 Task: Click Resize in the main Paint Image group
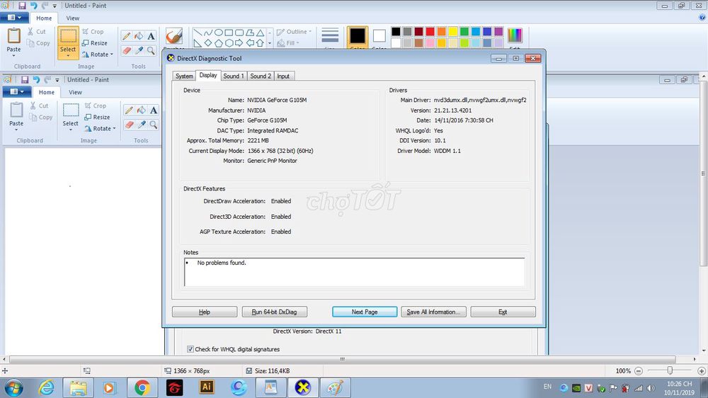coord(95,43)
